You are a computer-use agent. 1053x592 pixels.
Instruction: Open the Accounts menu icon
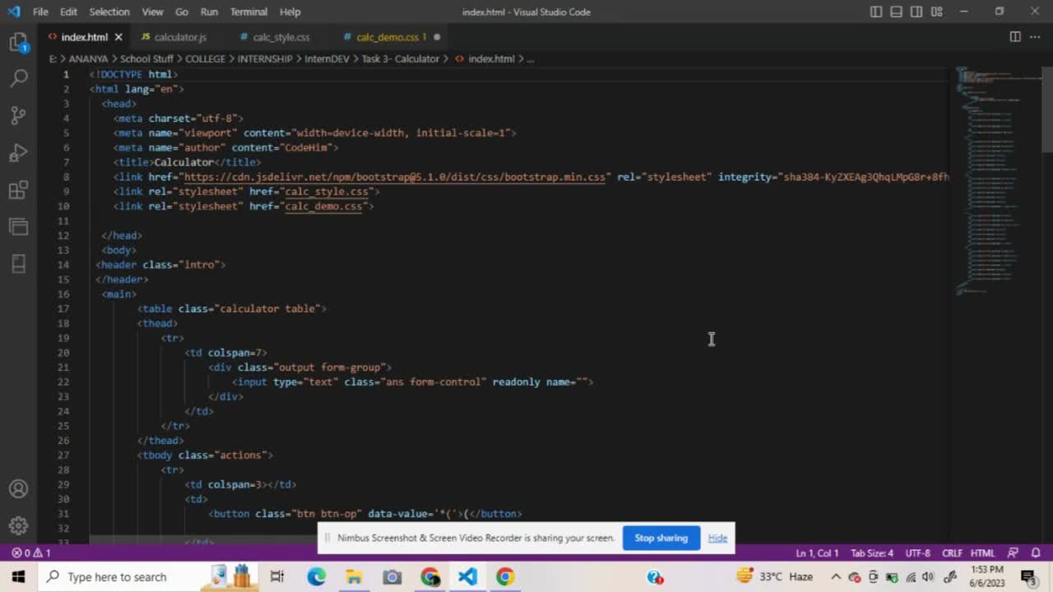coord(18,488)
